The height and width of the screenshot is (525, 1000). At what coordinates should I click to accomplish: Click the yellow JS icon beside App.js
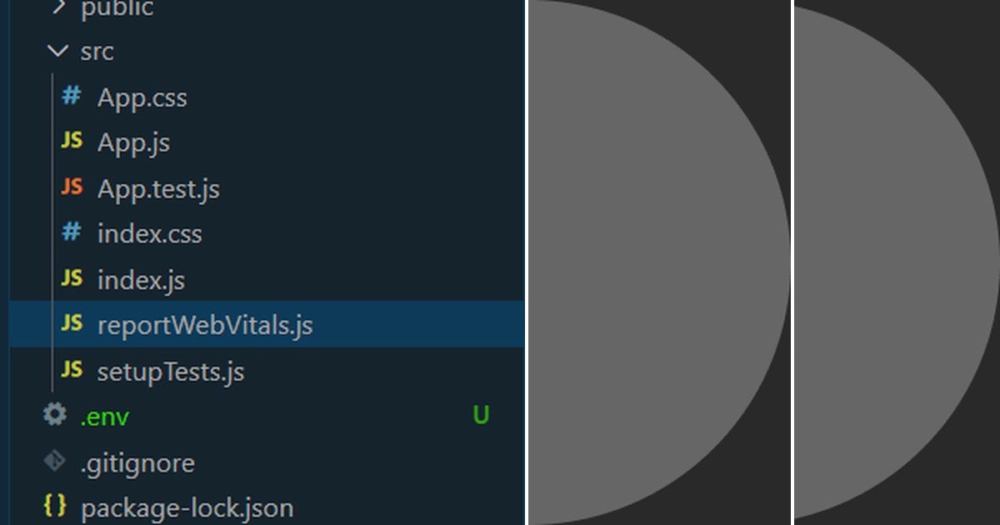(71, 142)
